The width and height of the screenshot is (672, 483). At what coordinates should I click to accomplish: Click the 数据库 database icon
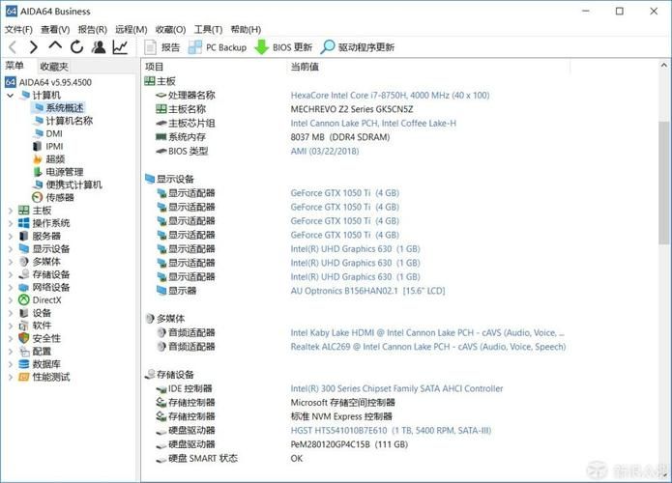24,364
